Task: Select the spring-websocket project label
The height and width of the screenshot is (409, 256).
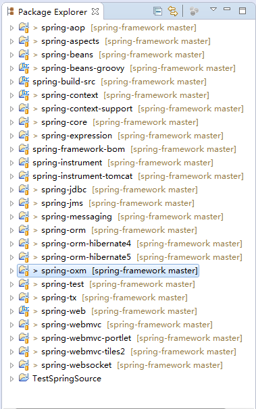Action: click(x=76, y=365)
